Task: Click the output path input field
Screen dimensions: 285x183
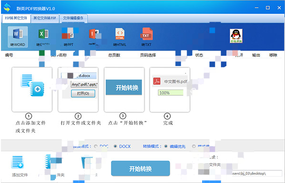Action: [x=257, y=174]
